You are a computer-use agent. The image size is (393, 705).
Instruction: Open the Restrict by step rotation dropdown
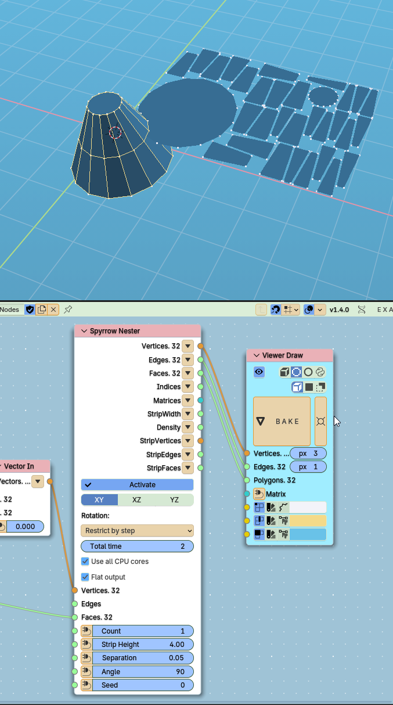pos(137,531)
